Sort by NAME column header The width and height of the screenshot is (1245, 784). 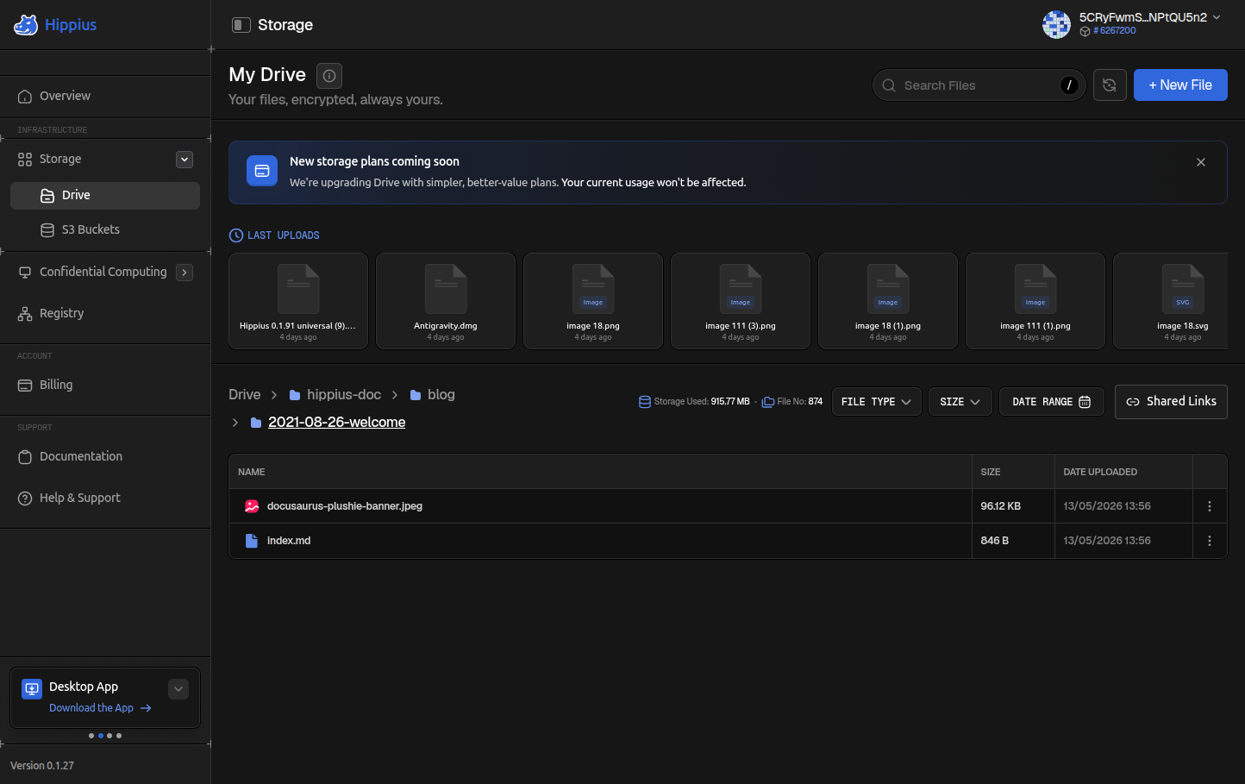(x=252, y=473)
